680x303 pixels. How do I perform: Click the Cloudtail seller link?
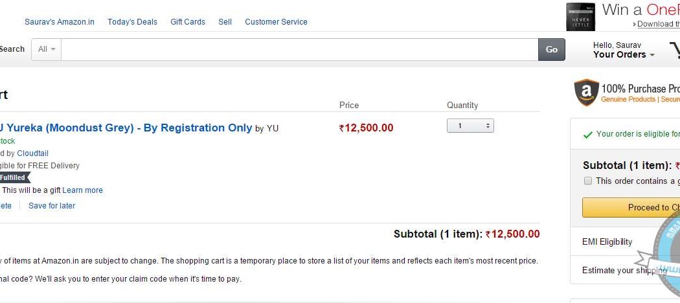[33, 153]
